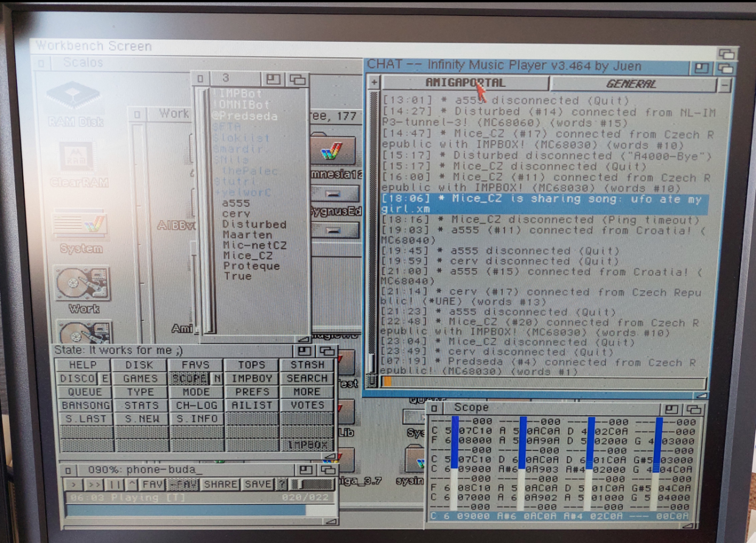Click the play button in the player
The height and width of the screenshot is (543, 756).
(73, 485)
